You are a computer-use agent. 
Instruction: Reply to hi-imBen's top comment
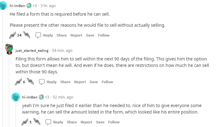pyautogui.click(x=44, y=35)
